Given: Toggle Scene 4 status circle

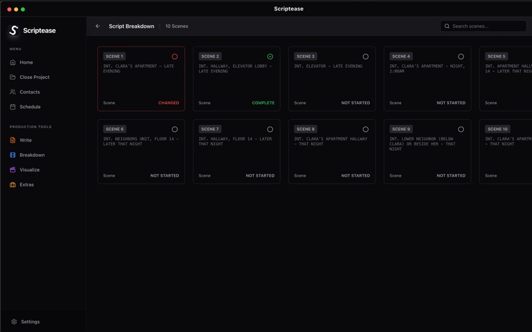Looking at the screenshot, I should click(x=461, y=56).
